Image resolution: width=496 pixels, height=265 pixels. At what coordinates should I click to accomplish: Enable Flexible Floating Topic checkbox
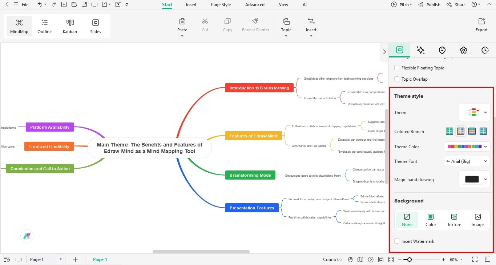(x=397, y=68)
